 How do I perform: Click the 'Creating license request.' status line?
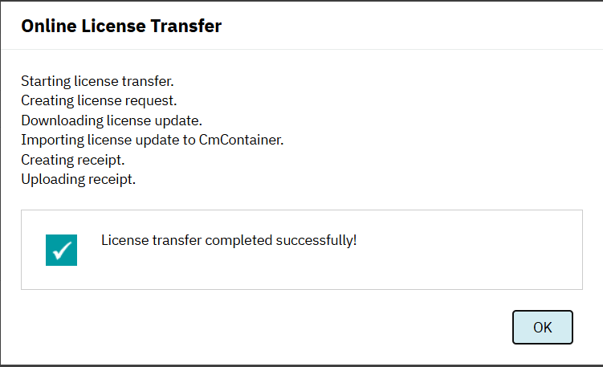click(99, 101)
